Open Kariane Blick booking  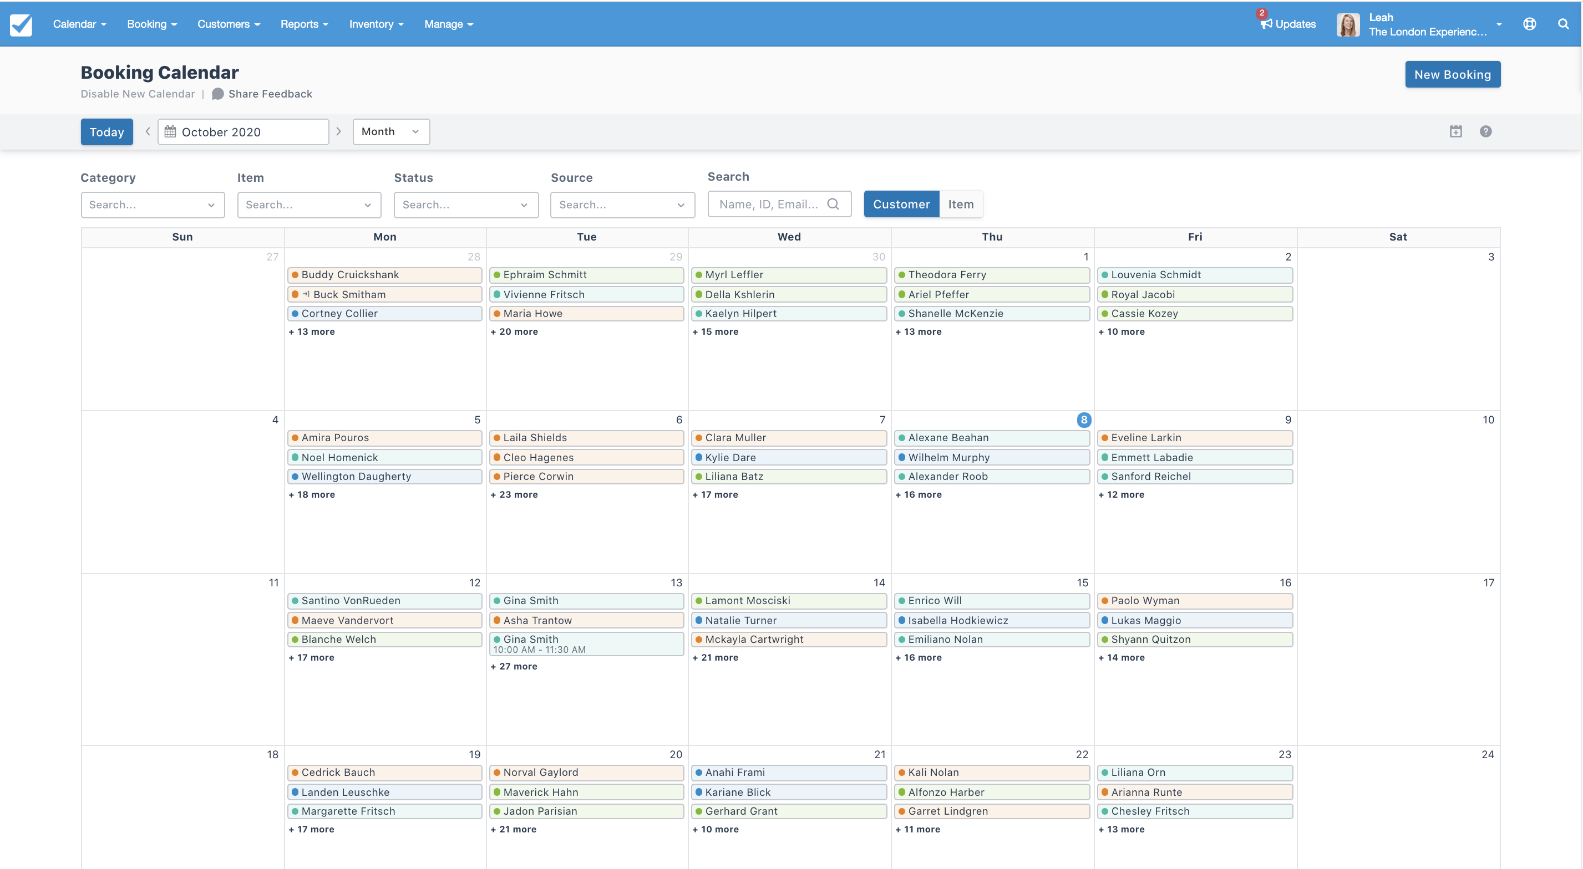tap(789, 791)
